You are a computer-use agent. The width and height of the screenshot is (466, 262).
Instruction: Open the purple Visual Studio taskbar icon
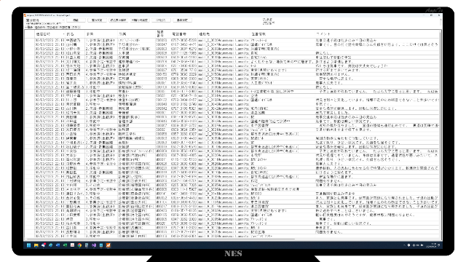94,245
